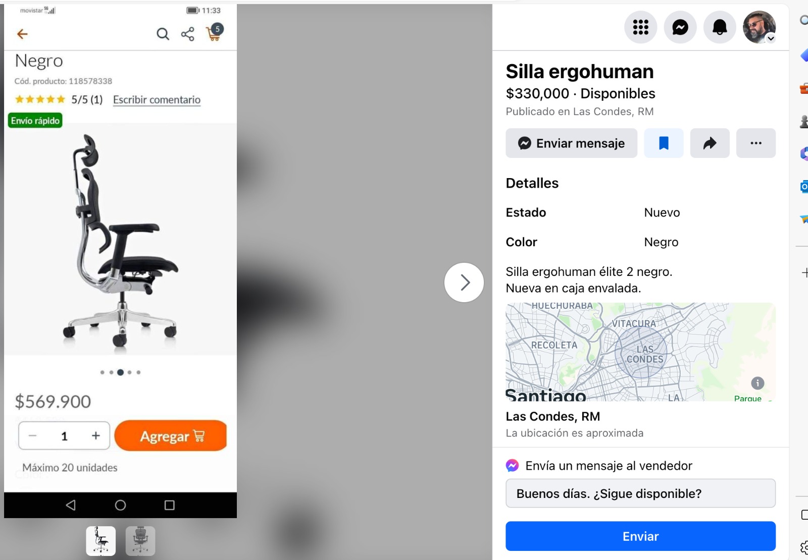Viewport: 808px width, 560px height.
Task: Click the search magnifier in photo
Action: 163,34
